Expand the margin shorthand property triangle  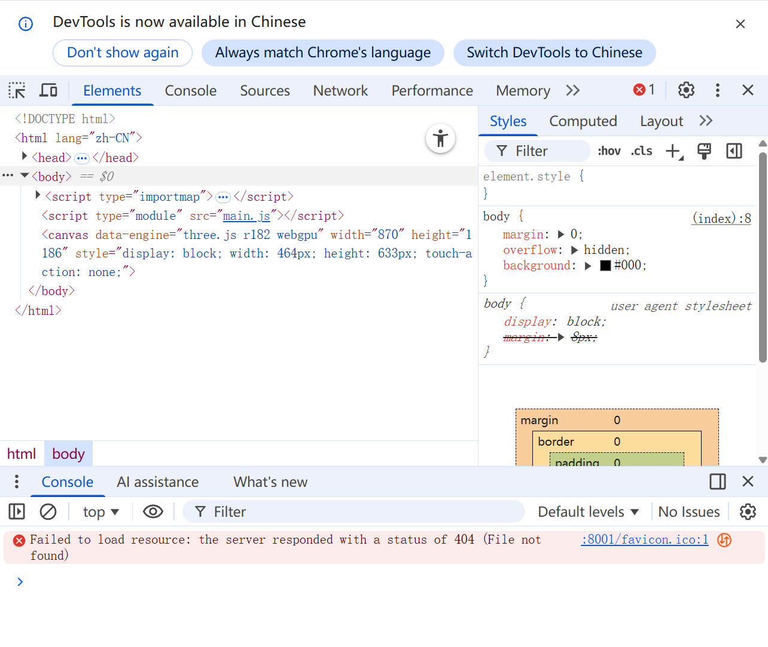pyautogui.click(x=561, y=234)
